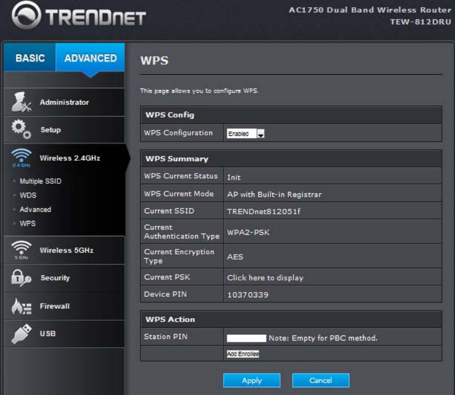
Task: Click the WPA2-PSK authentication value
Action: pos(248,232)
